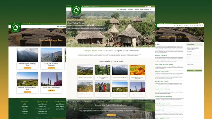212x119 pixels.
Task: Open the Grand Ethiopia Tour card on the homepage
Action: [x=137, y=89]
